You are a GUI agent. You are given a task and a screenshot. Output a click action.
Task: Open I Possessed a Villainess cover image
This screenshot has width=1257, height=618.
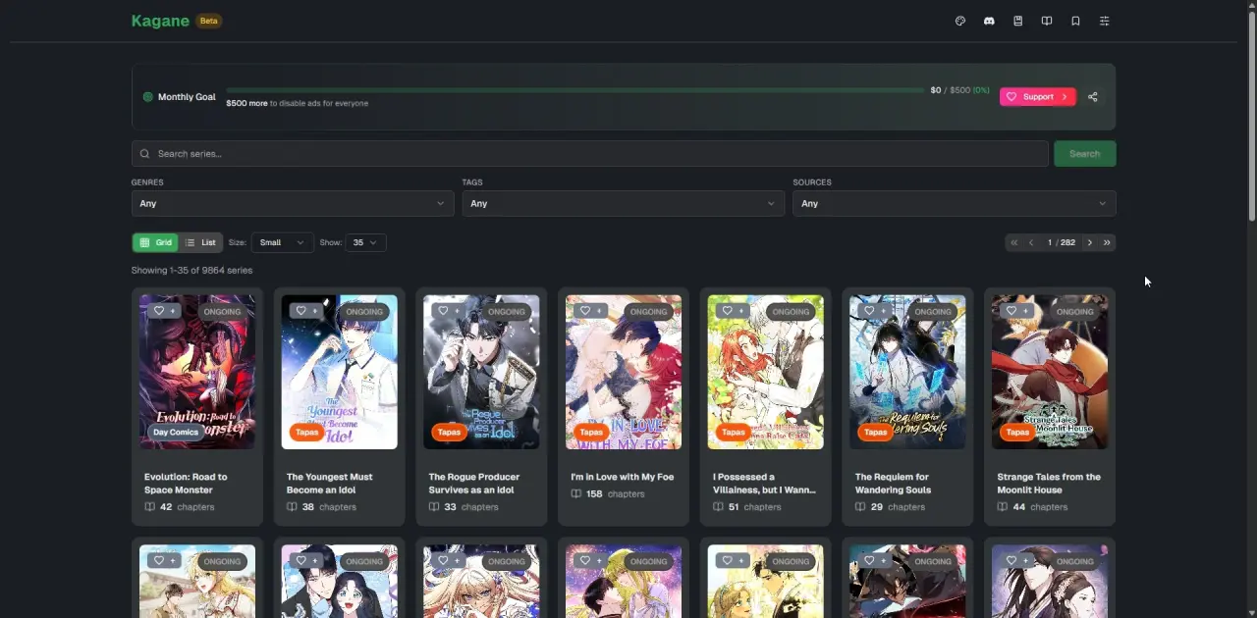coord(765,372)
